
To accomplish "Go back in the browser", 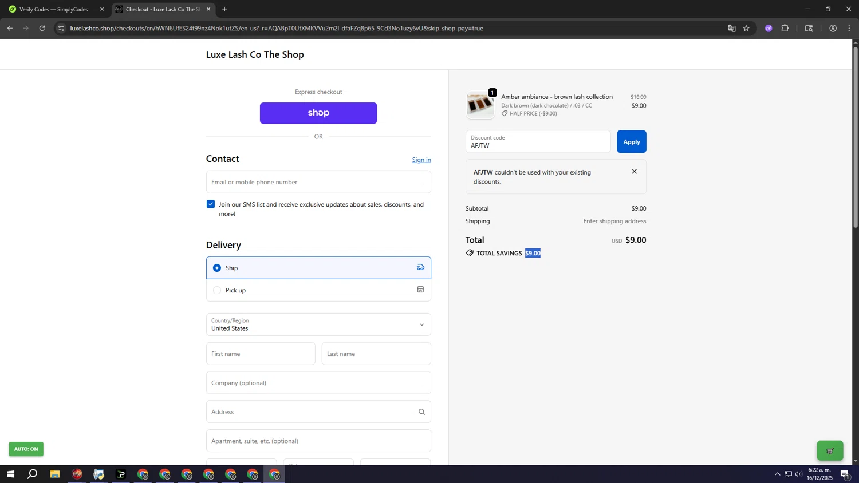I will [x=10, y=28].
